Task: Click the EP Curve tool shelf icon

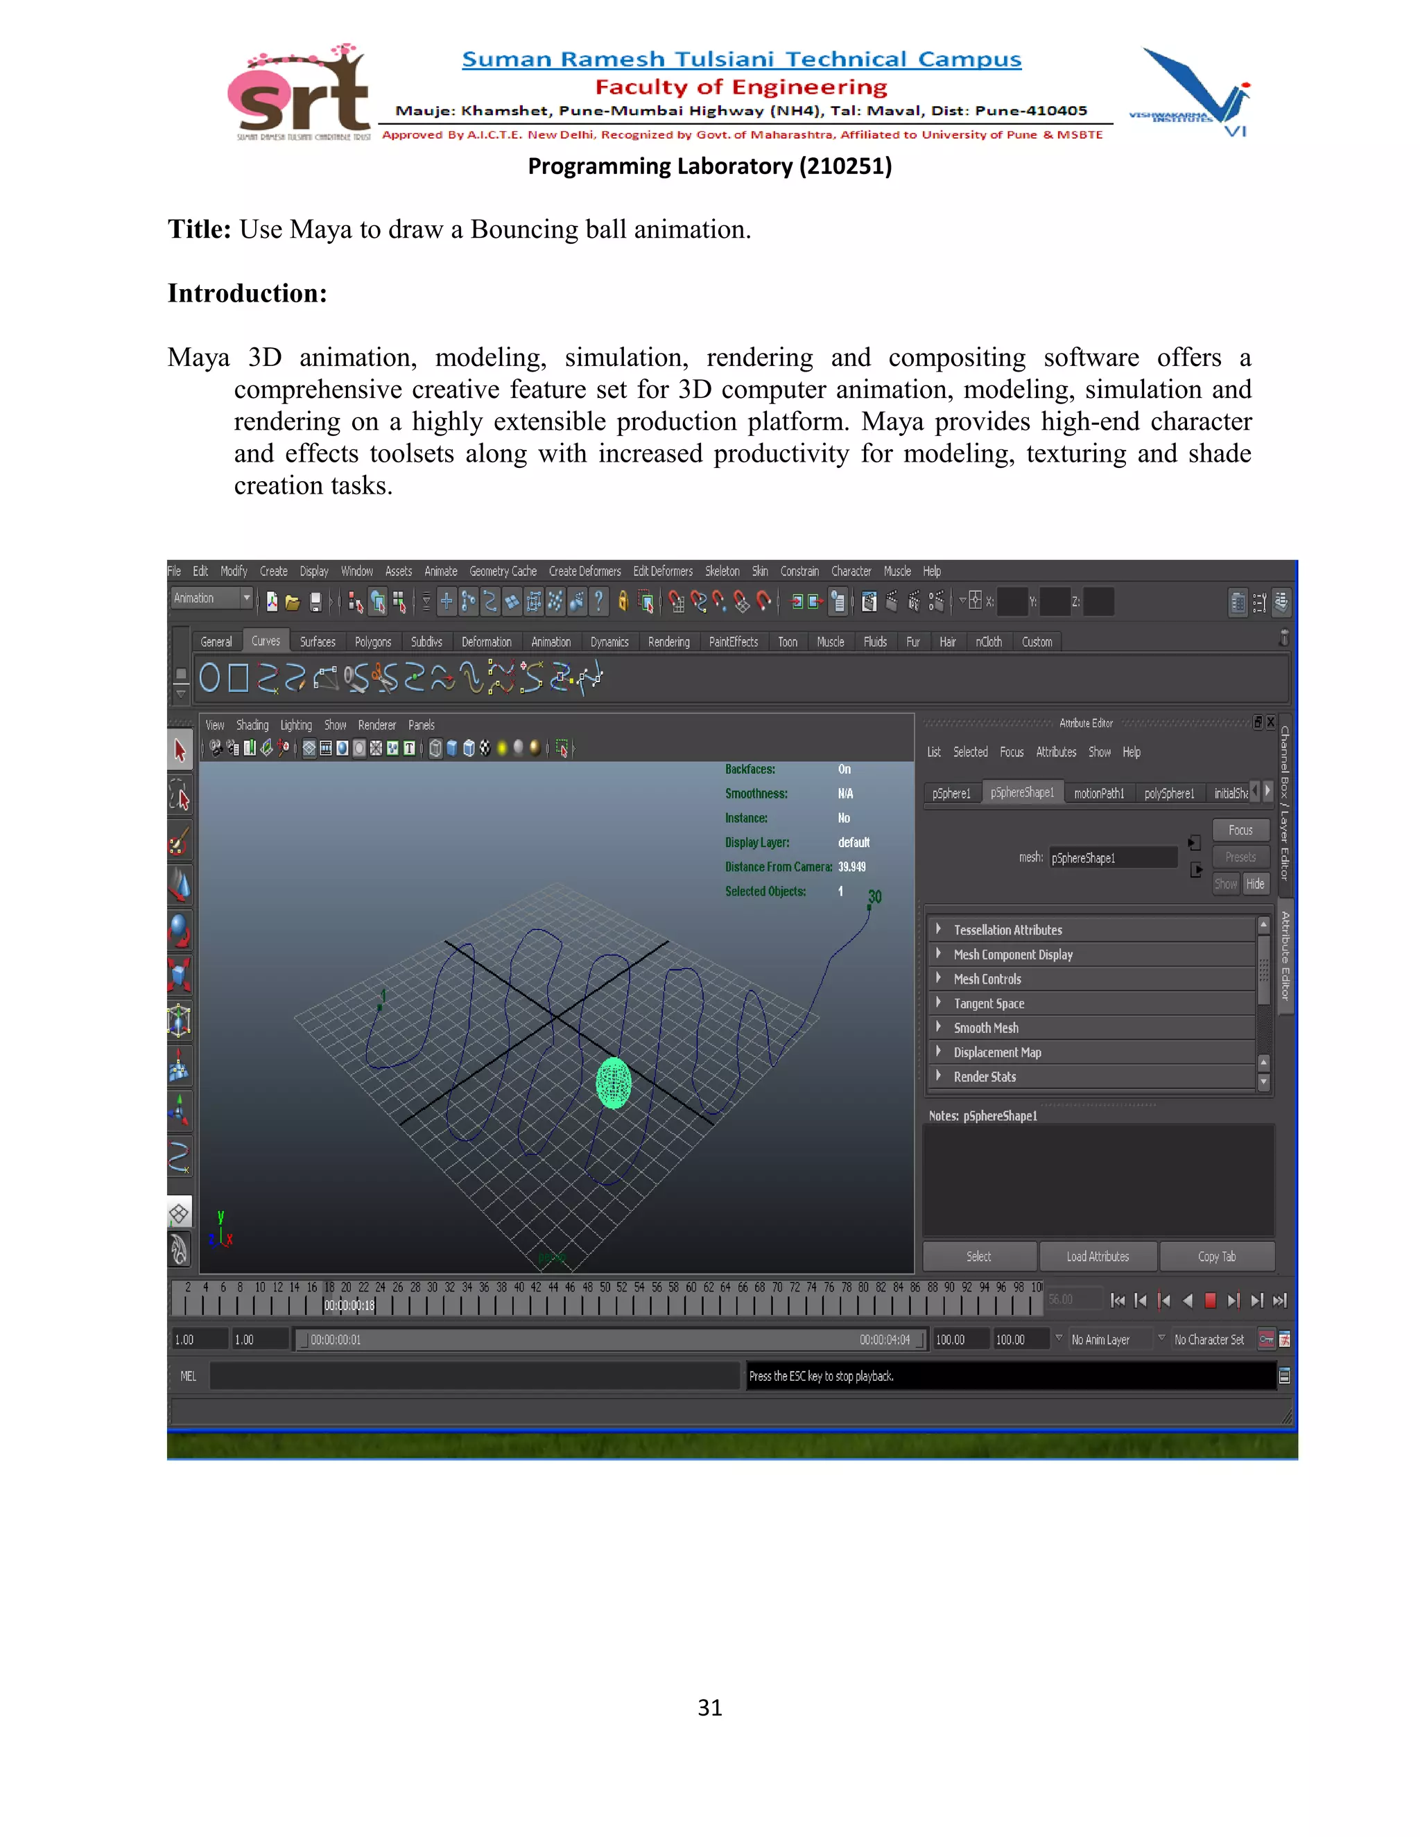Action: pyautogui.click(x=268, y=677)
